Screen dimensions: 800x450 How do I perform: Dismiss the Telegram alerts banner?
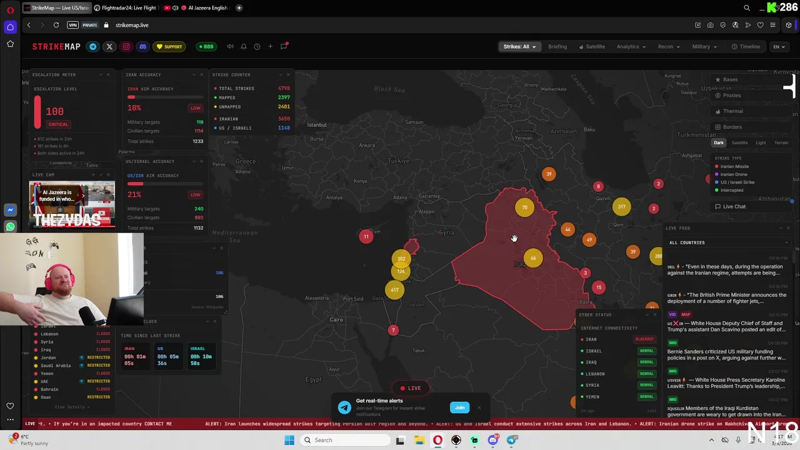tap(479, 407)
